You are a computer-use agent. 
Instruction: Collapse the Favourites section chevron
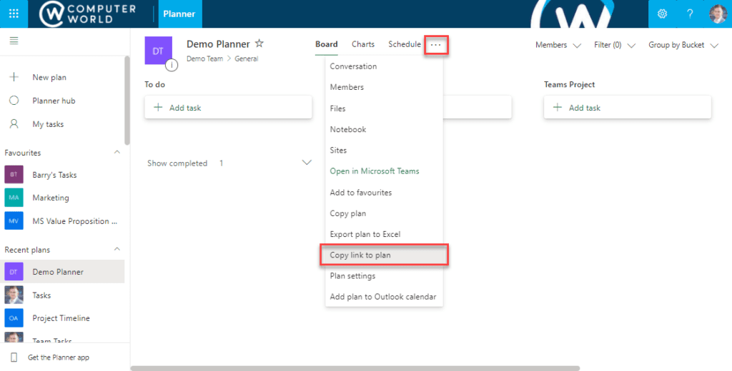point(117,153)
